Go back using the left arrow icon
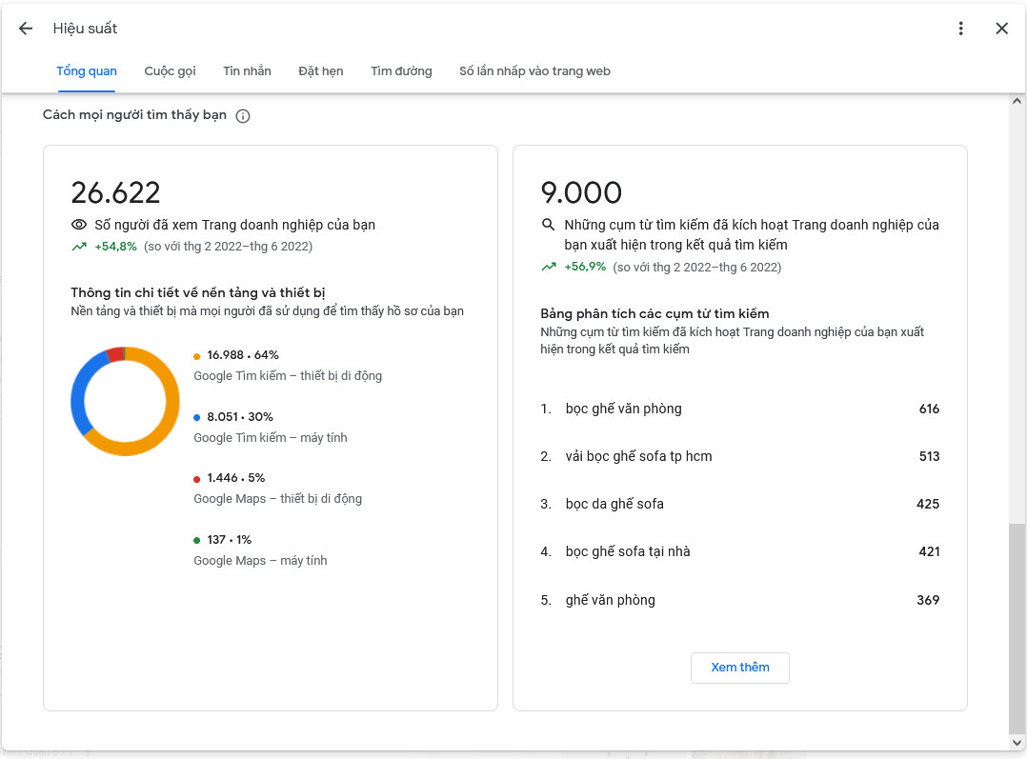This screenshot has height=759, width=1027. coord(26,29)
